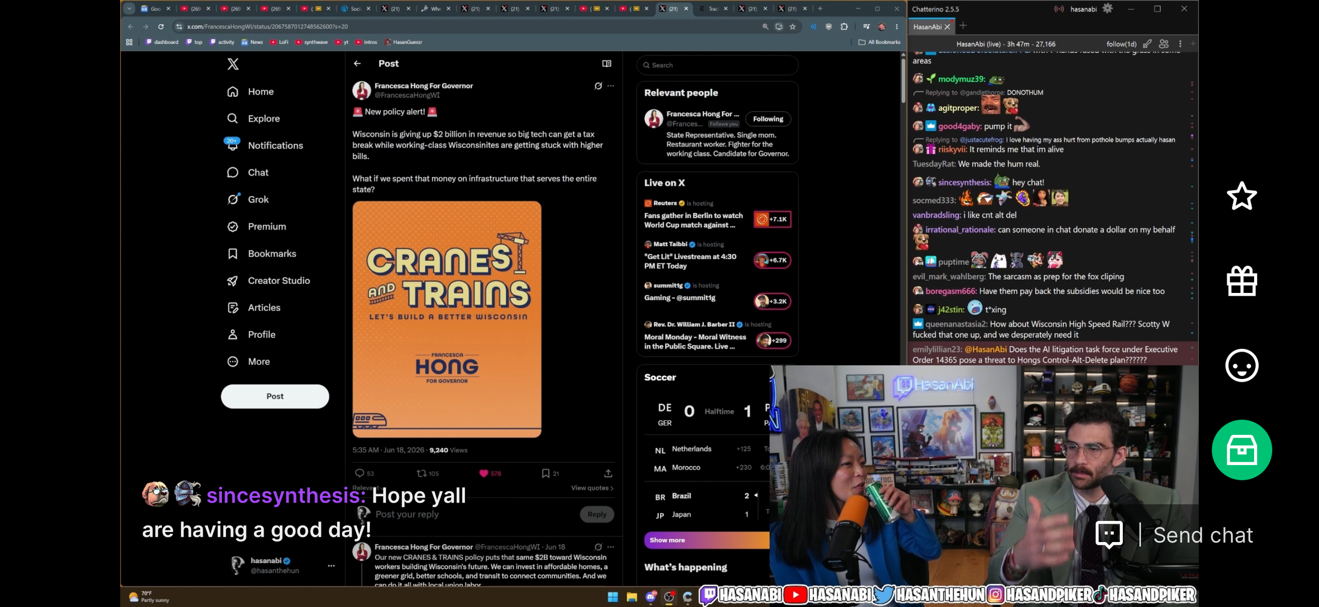Click the X Search field

[x=718, y=65]
